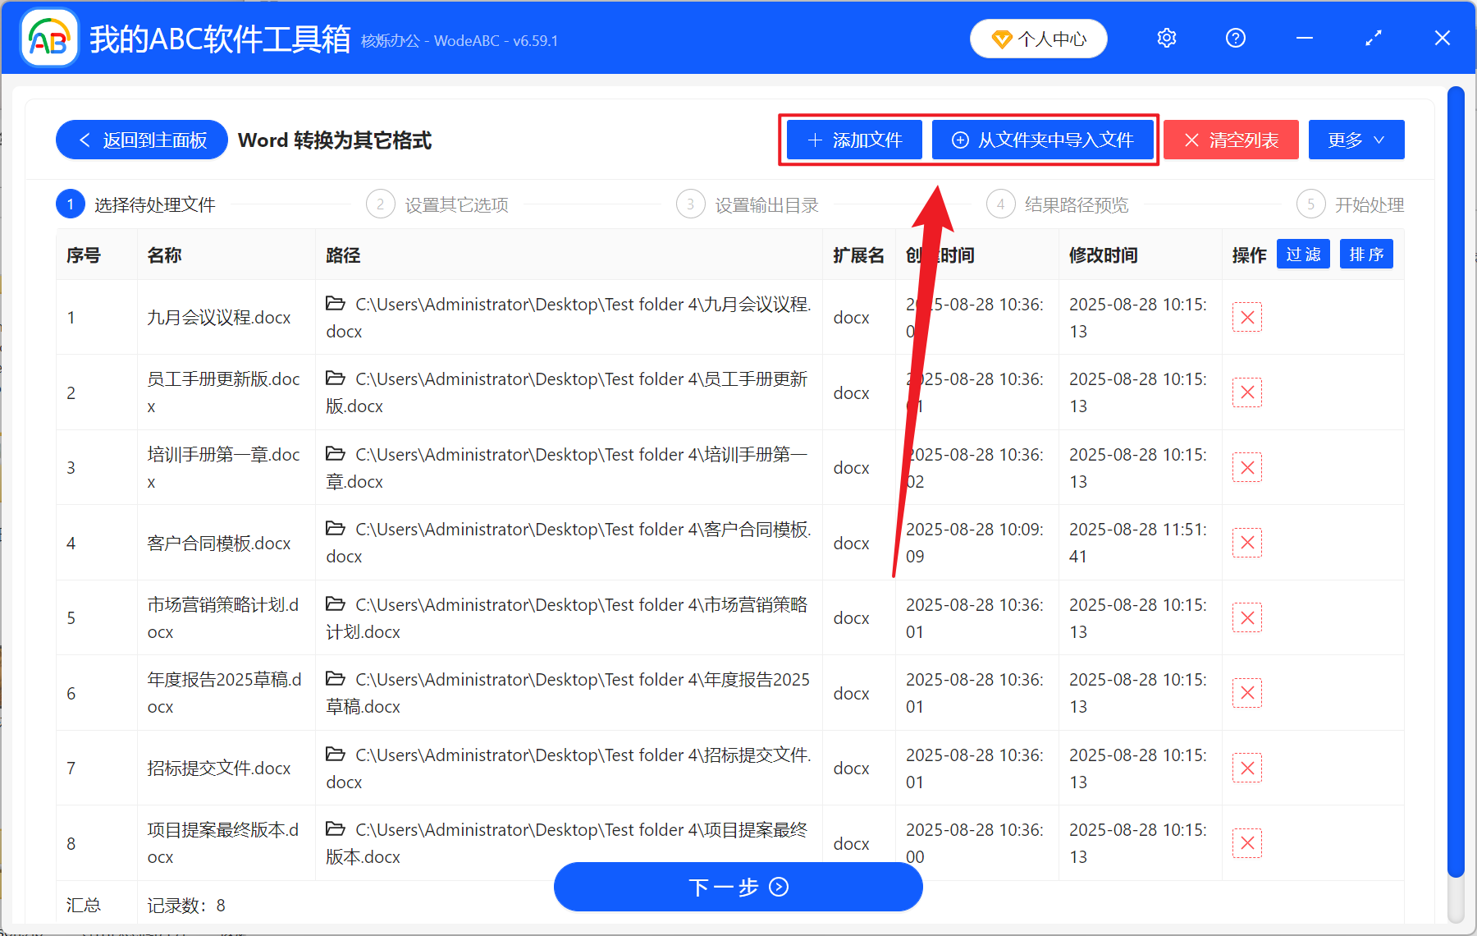Select step 2 设置其它选项
This screenshot has height=936, width=1477.
pyautogui.click(x=437, y=204)
